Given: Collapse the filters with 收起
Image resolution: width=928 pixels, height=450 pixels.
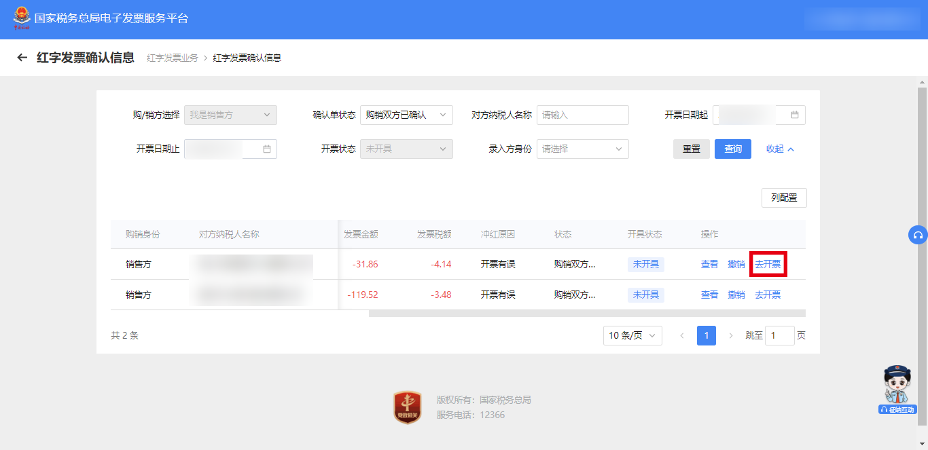Looking at the screenshot, I should (x=780, y=149).
